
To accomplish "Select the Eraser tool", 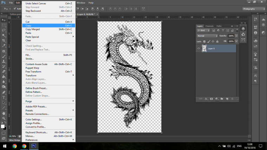I will 4,72.
